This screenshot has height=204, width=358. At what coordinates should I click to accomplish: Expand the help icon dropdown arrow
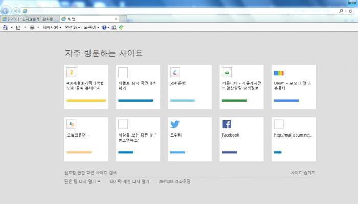coord(108,28)
